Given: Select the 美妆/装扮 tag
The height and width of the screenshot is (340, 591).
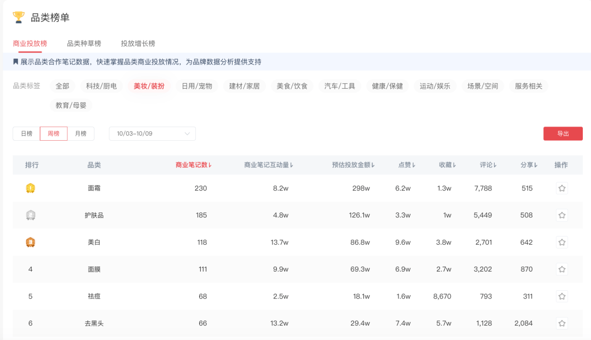Looking at the screenshot, I should click(149, 86).
